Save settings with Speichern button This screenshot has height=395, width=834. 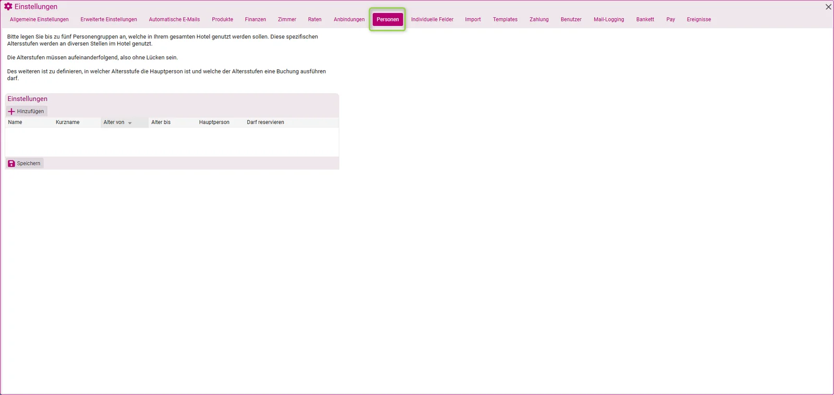pyautogui.click(x=24, y=163)
